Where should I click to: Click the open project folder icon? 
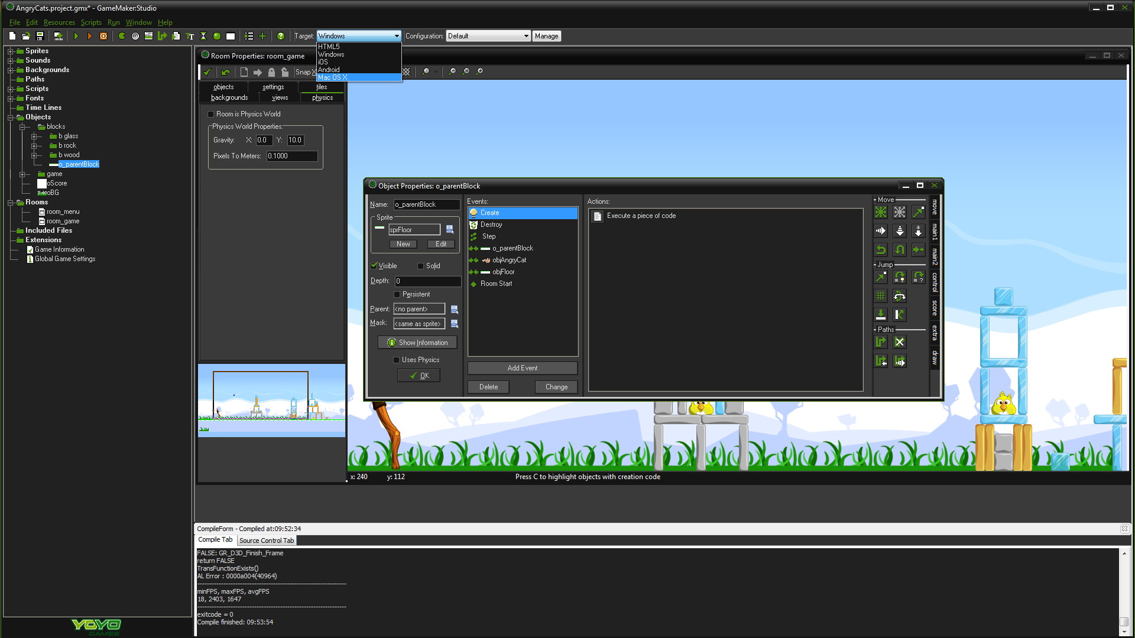(26, 36)
